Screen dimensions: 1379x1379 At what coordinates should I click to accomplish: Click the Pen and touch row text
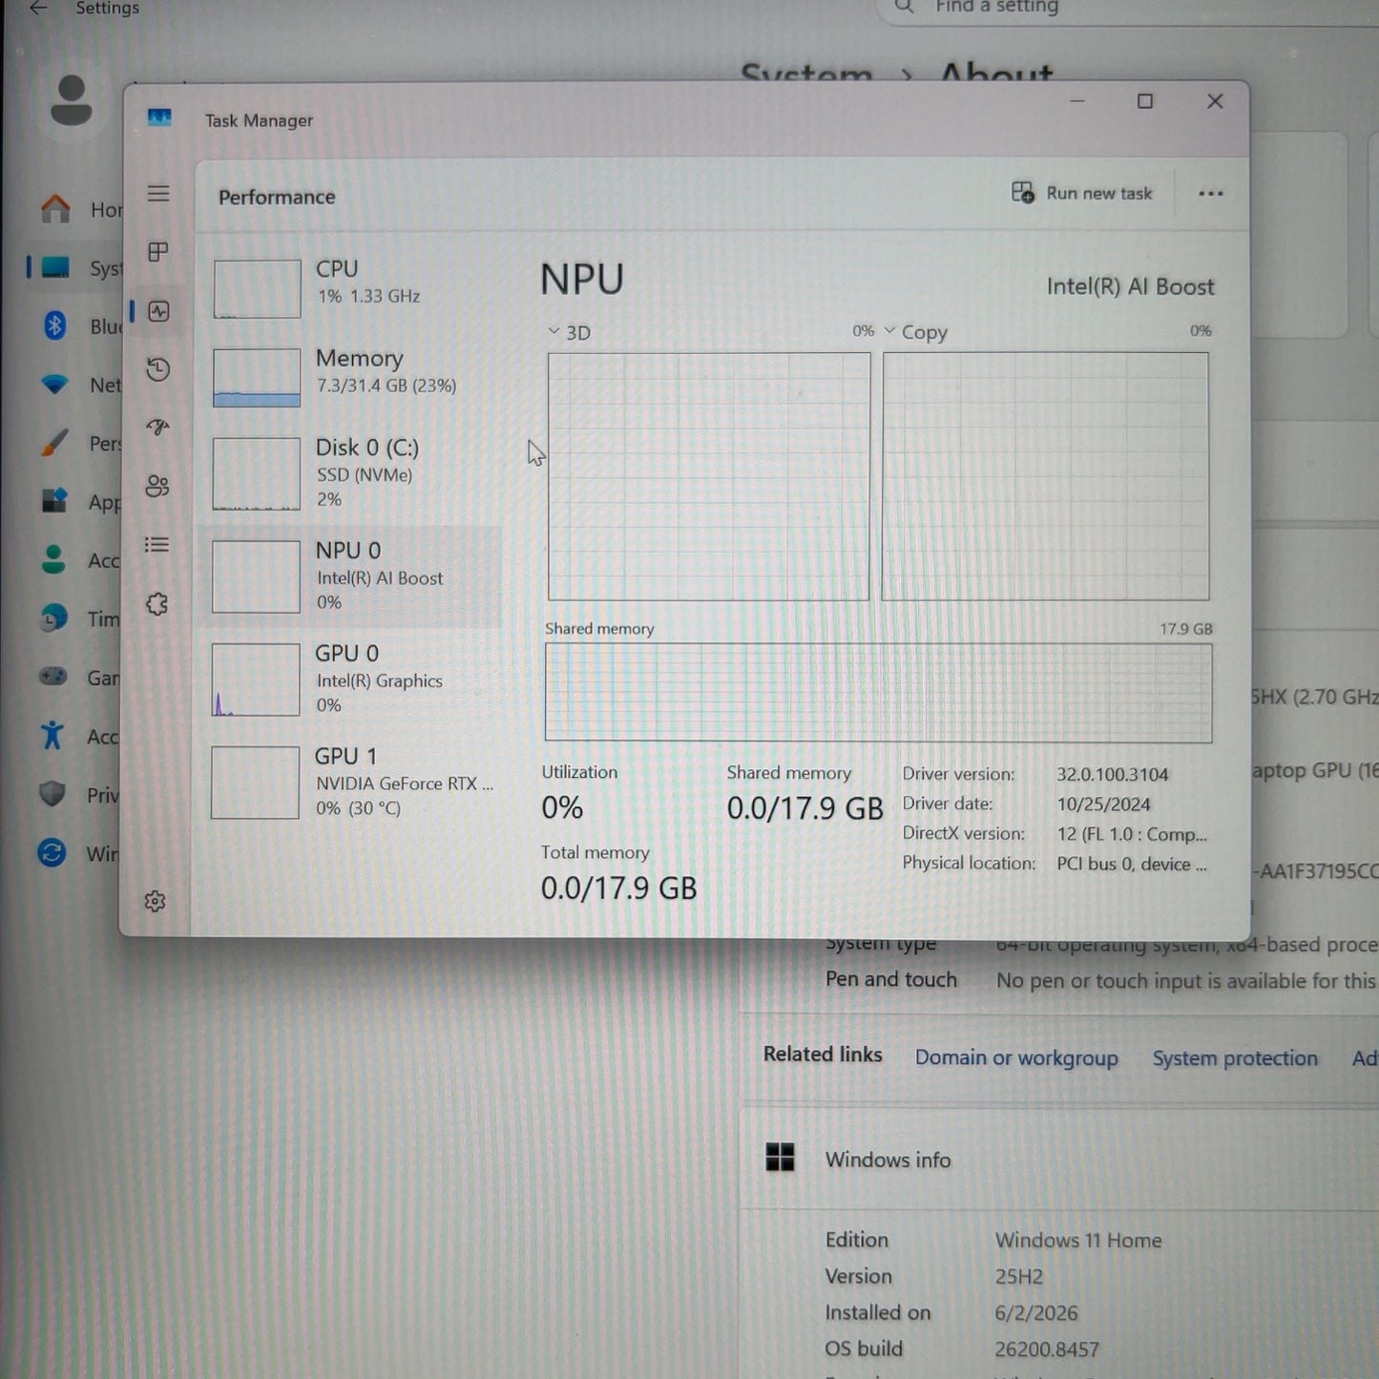pyautogui.click(x=1100, y=980)
